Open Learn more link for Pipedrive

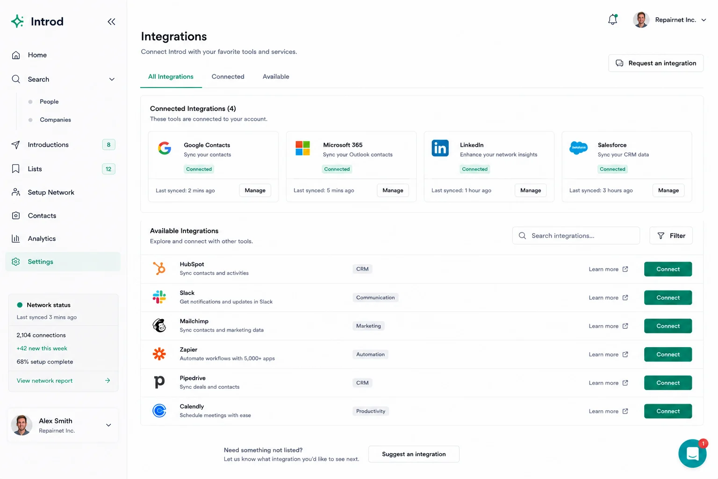[x=608, y=383]
